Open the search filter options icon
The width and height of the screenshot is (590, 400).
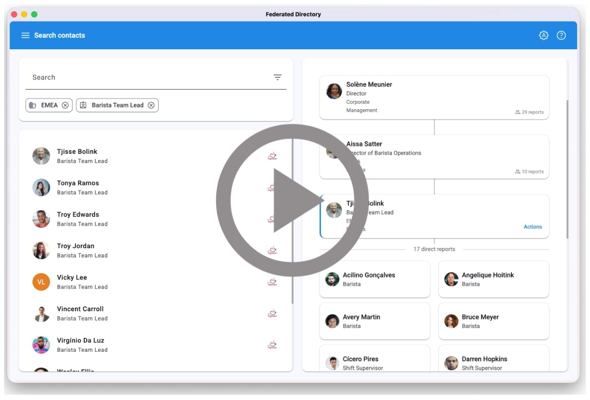click(277, 77)
